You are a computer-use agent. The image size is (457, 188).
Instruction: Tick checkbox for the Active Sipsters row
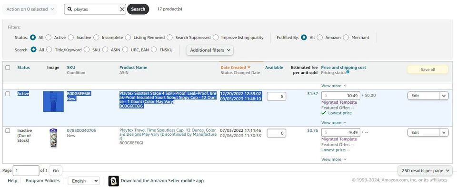point(8,94)
